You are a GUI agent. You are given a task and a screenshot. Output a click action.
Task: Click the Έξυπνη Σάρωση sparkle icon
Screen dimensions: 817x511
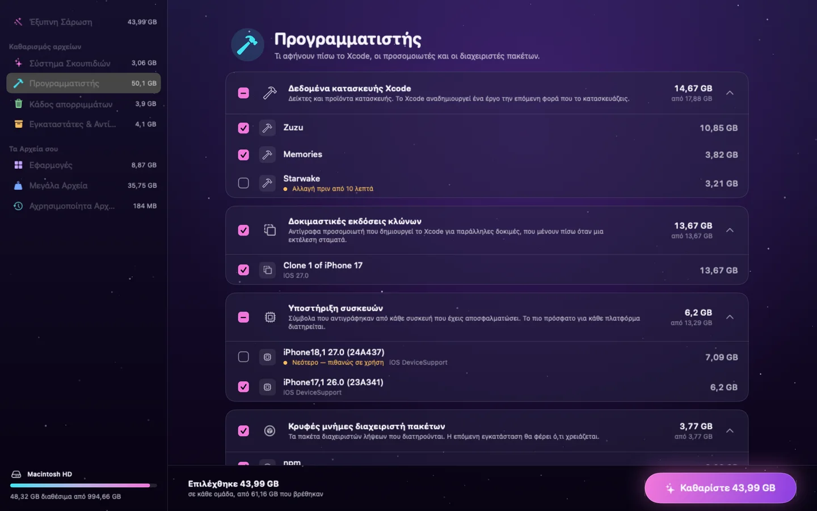point(18,22)
